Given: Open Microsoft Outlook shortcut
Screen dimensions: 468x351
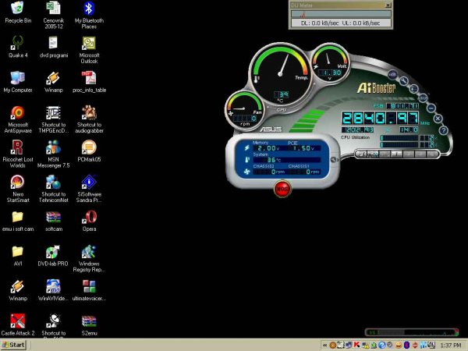Looking at the screenshot, I should point(89,50).
